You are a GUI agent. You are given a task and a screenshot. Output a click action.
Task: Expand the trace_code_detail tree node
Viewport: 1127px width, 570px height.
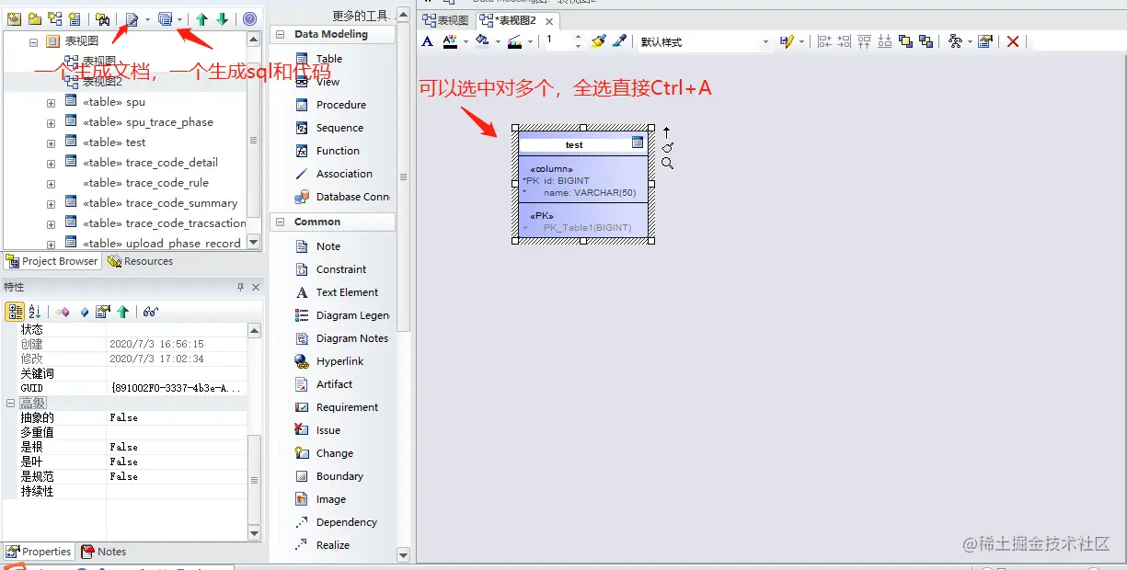pyautogui.click(x=51, y=164)
